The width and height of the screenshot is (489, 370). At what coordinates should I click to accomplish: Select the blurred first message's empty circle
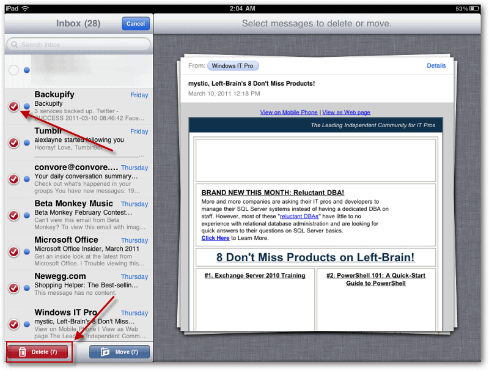tap(13, 70)
